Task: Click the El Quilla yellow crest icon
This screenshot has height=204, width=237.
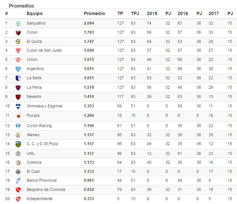Action: point(18,42)
